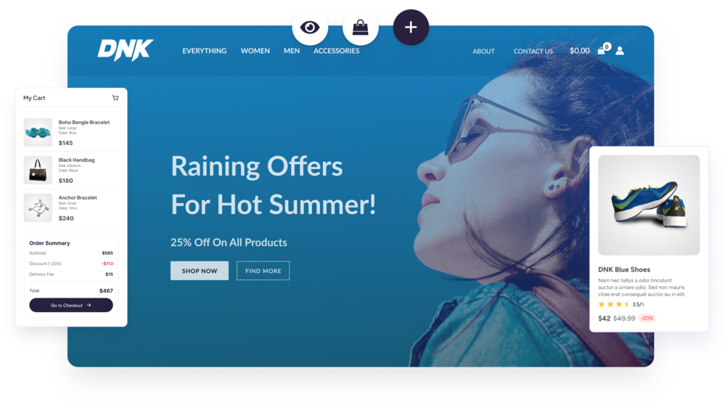Click the DNK logo
Image resolution: width=725 pixels, height=405 pixels.
coord(126,50)
